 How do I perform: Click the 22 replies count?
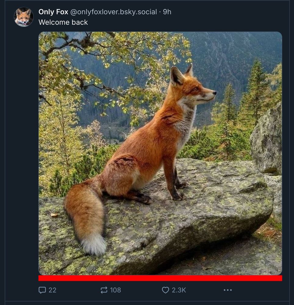pos(52,290)
